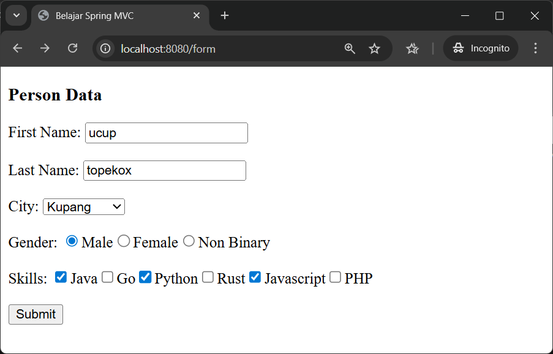This screenshot has width=553, height=354.
Task: Open a new browser tab with the plus button
Action: (224, 16)
